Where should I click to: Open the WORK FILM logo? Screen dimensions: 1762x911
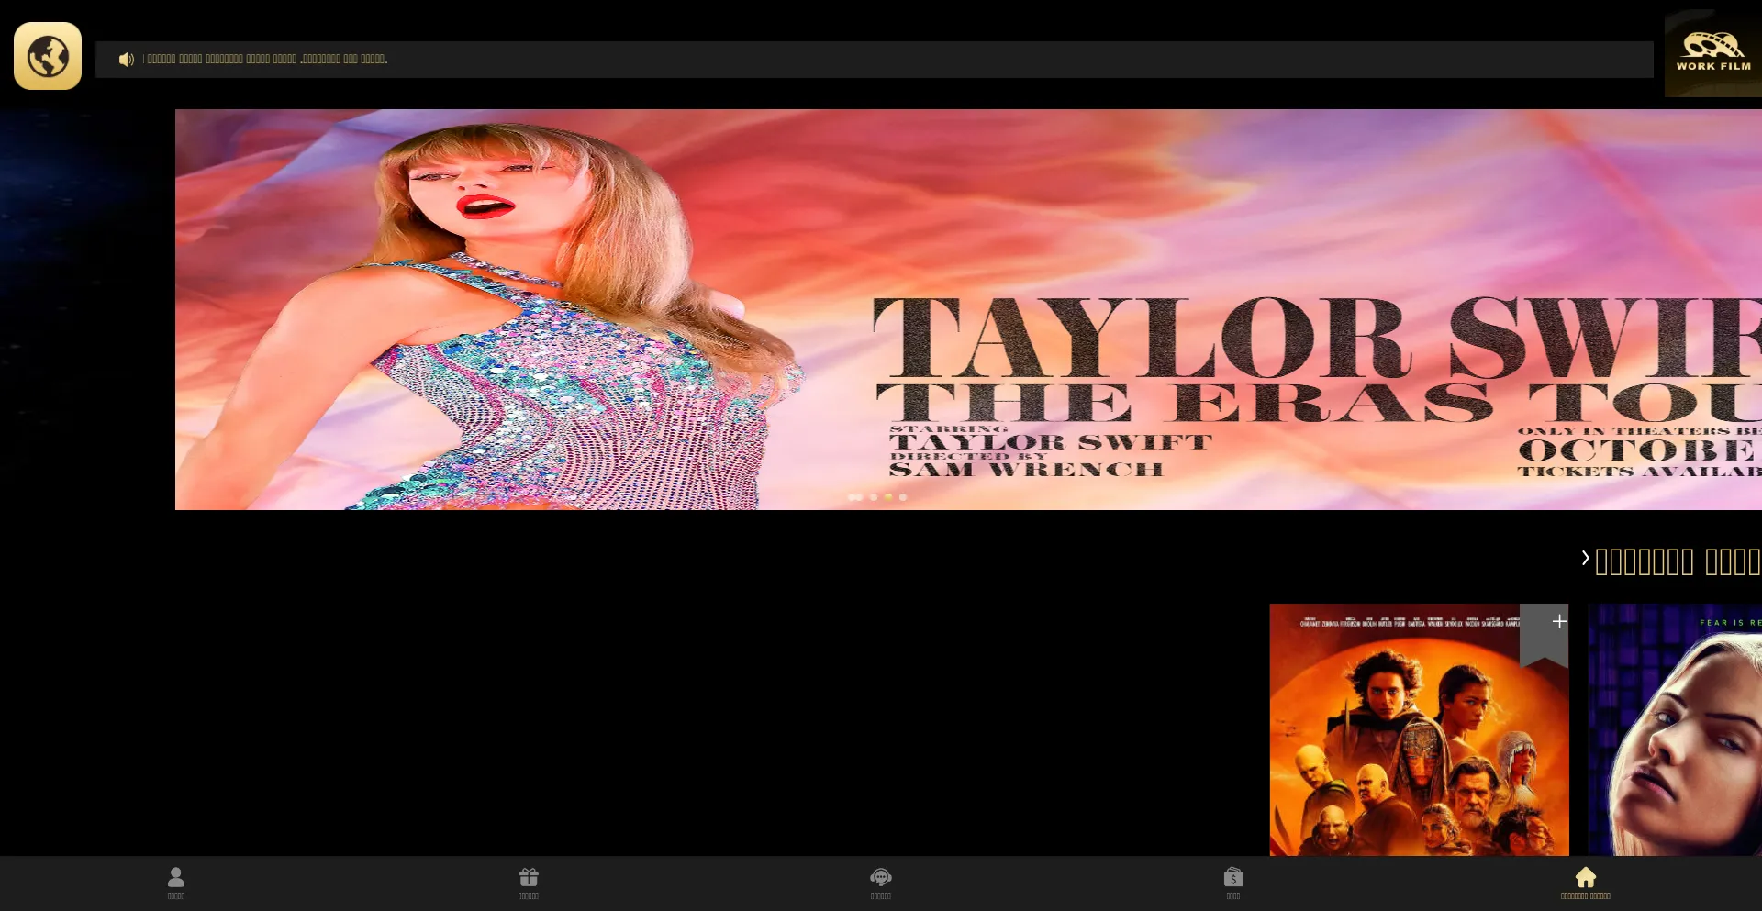[x=1712, y=53]
